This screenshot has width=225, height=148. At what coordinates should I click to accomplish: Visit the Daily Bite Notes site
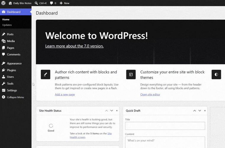point(22,3)
